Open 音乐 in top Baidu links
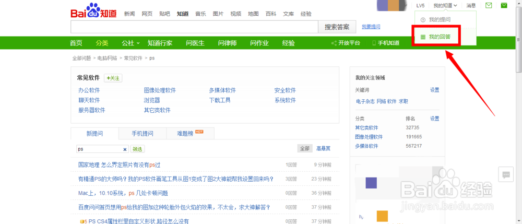This screenshot has width=522, height=224. click(x=200, y=14)
